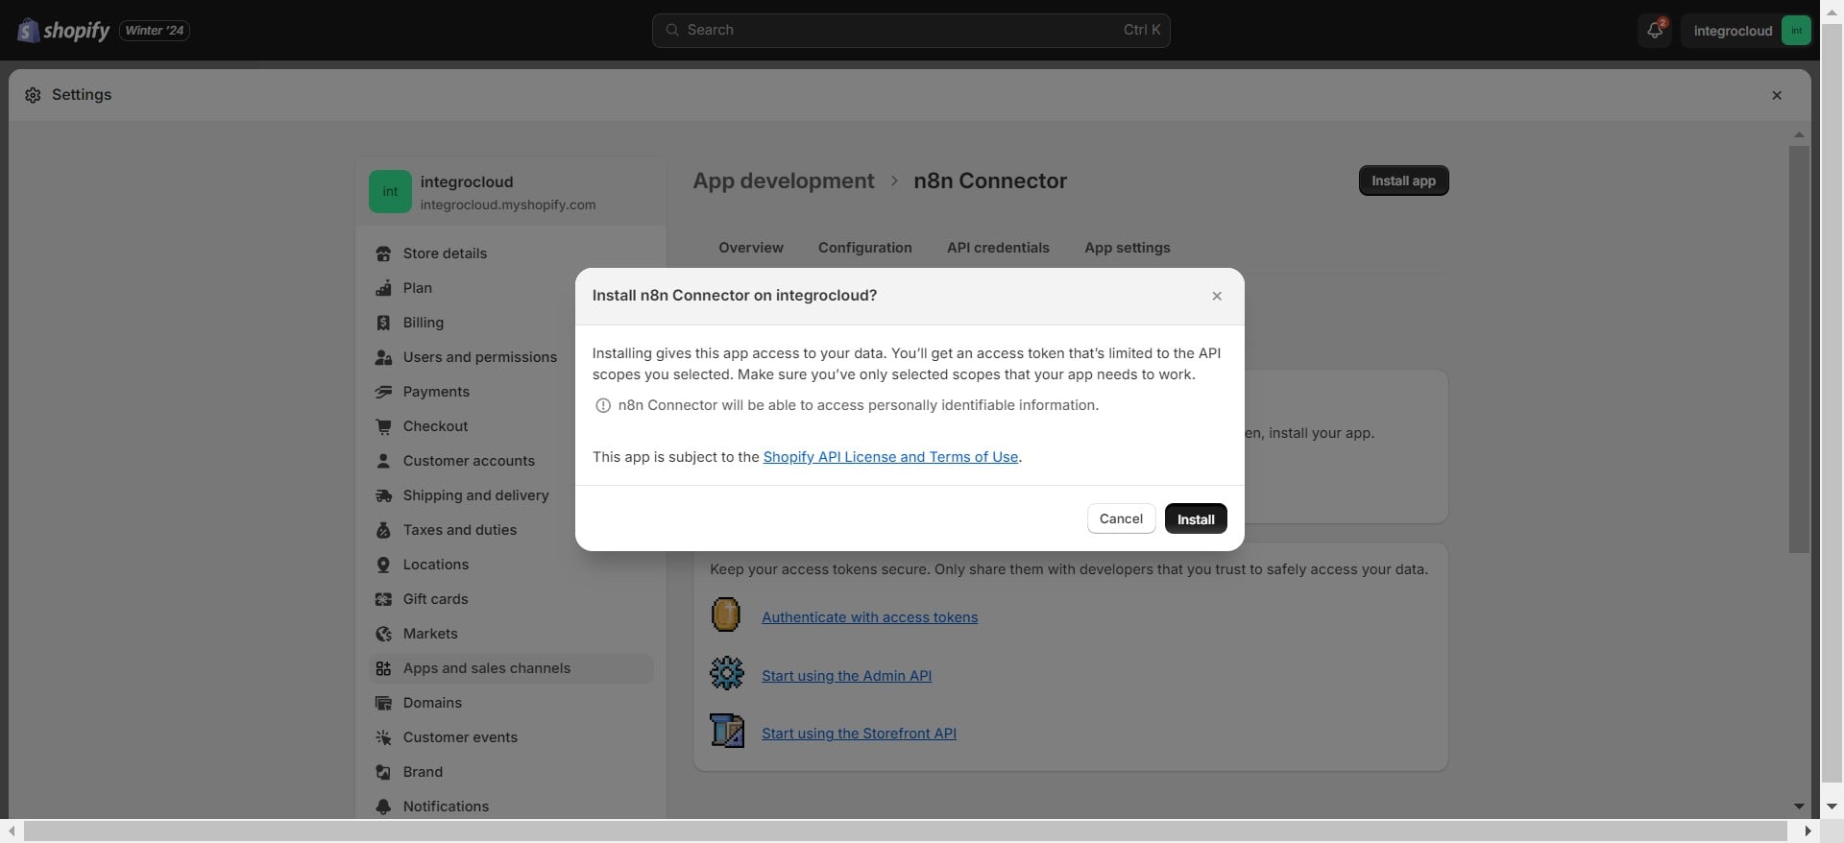Click App development breadcrumb link
Image resolution: width=1844 pixels, height=843 pixels.
[x=784, y=181]
